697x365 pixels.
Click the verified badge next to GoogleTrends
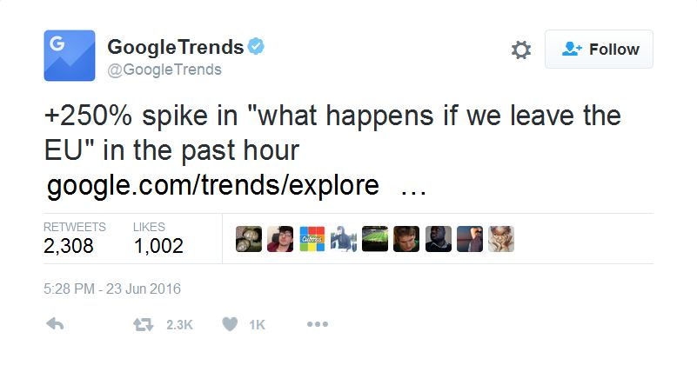point(257,47)
